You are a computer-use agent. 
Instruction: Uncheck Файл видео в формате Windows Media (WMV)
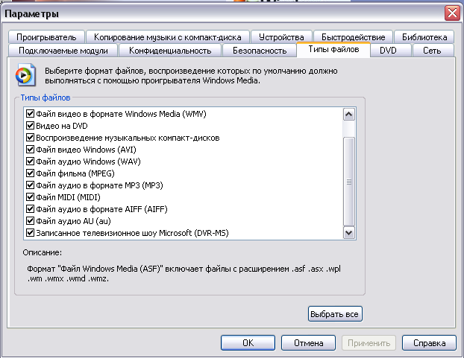coord(30,114)
